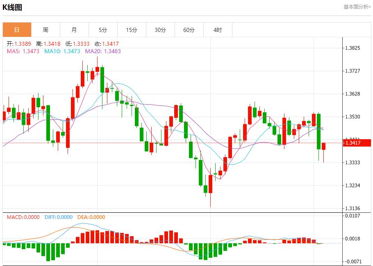The width and height of the screenshot is (373, 266).
Task: Open the 15分 timeframe view
Action: 131,29
